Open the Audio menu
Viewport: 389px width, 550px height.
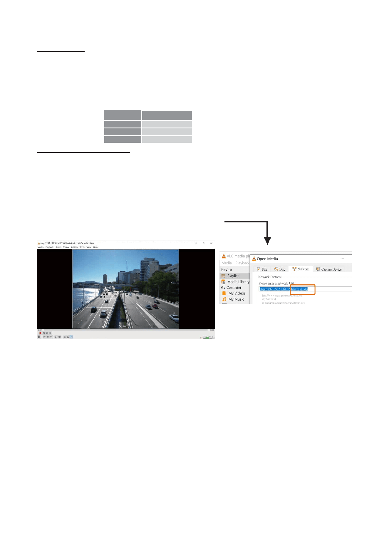point(58,247)
